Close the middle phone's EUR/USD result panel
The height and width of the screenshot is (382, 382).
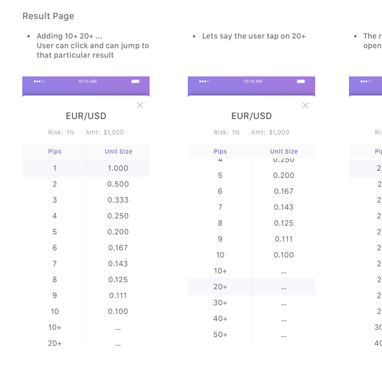[x=306, y=105]
